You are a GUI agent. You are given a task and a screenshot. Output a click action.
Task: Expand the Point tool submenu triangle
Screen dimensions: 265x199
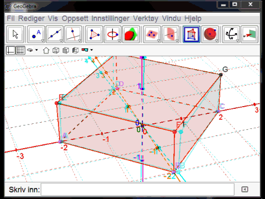point(43,40)
